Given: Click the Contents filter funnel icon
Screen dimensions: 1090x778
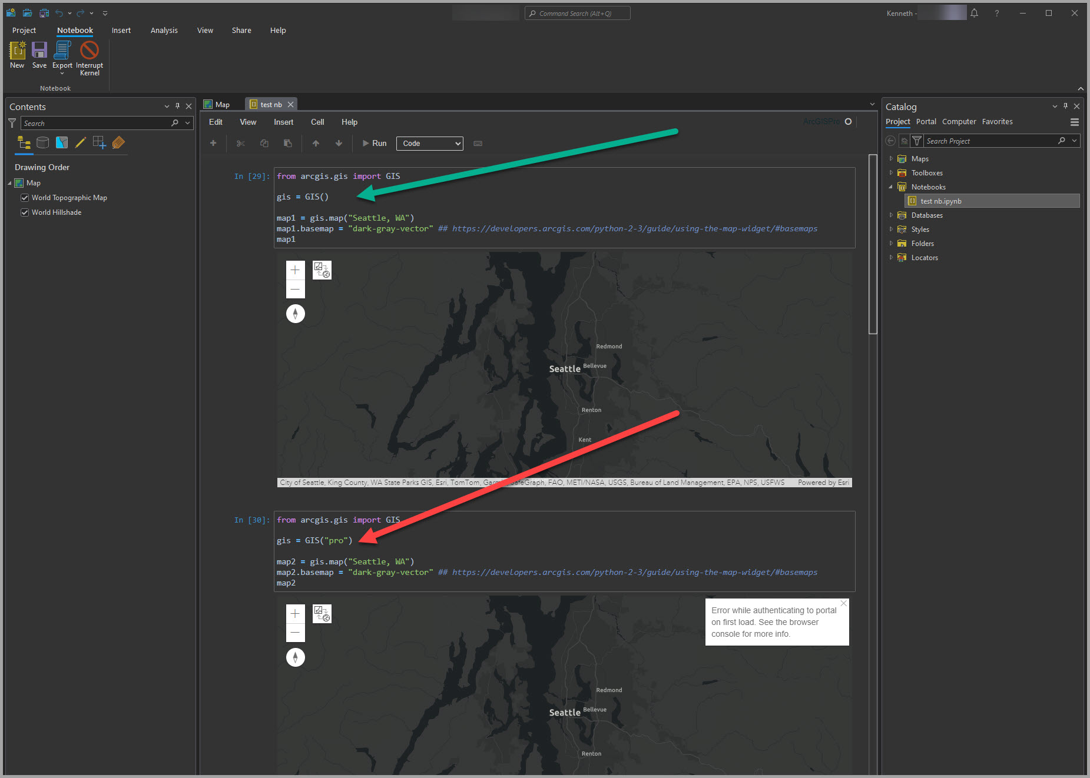Looking at the screenshot, I should coord(12,123).
